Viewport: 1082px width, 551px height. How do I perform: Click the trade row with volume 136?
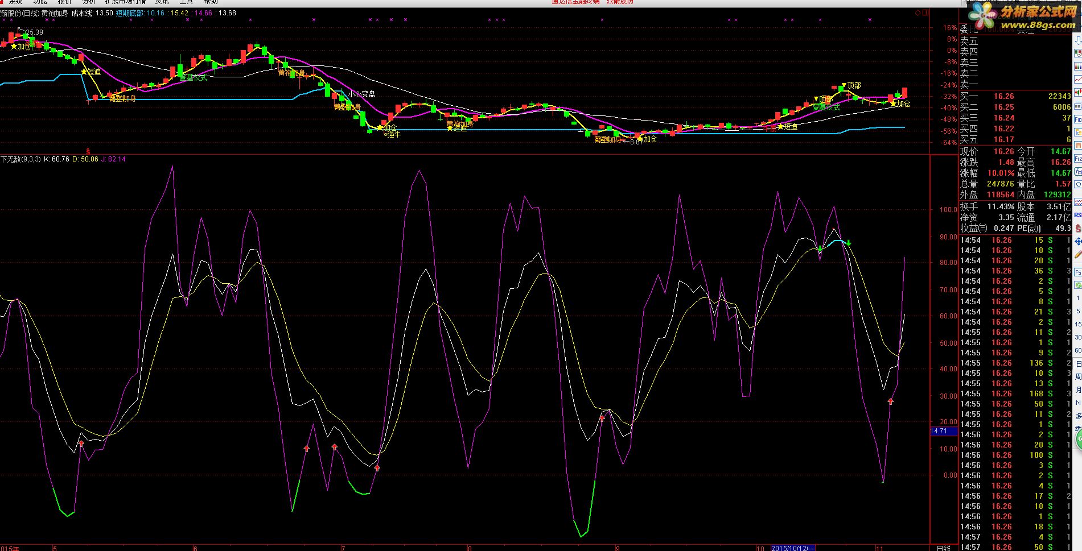[1016, 363]
